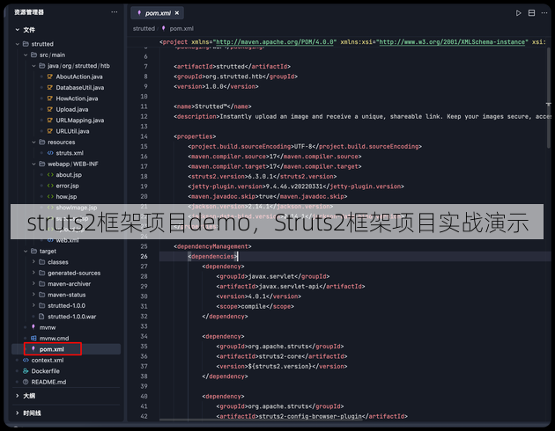
Task: Open the mvnw file
Action: (48, 327)
